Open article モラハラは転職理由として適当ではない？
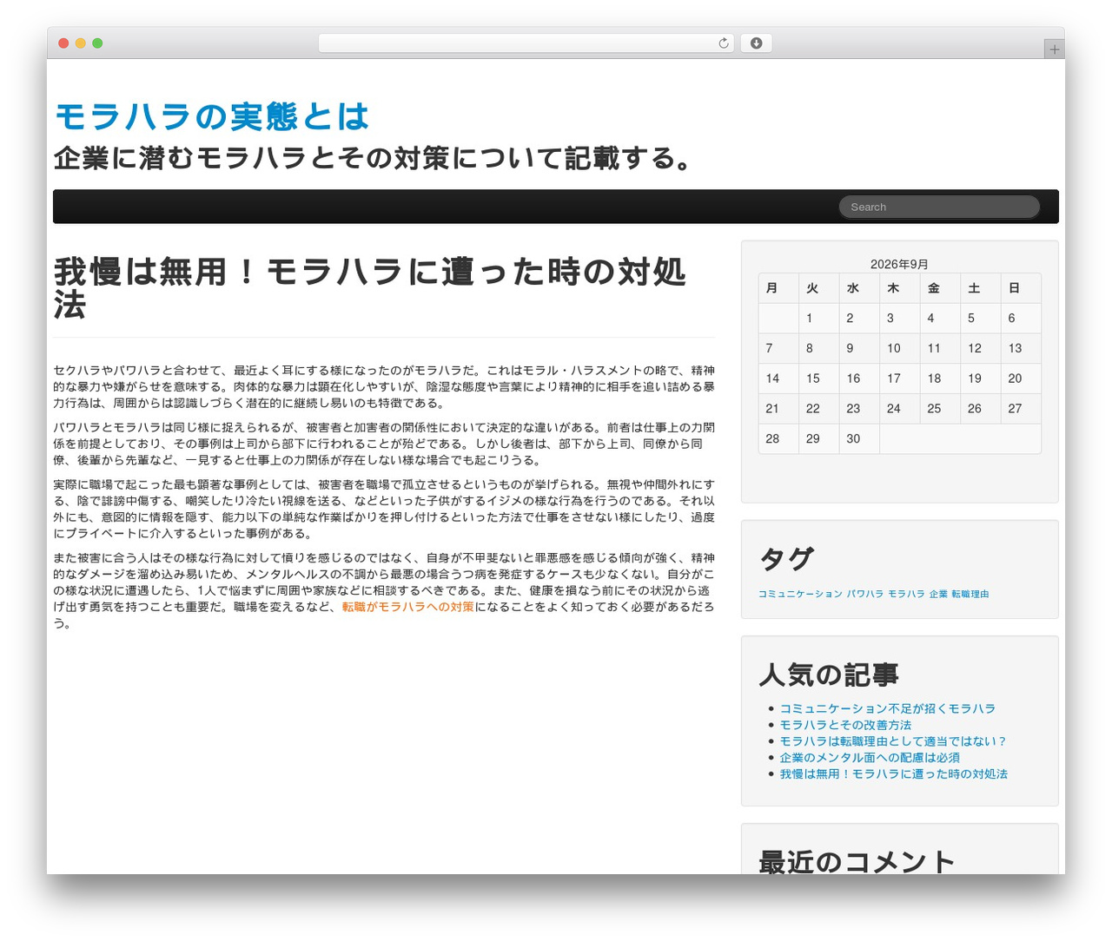Viewport: 1112px width, 941px height. [893, 741]
